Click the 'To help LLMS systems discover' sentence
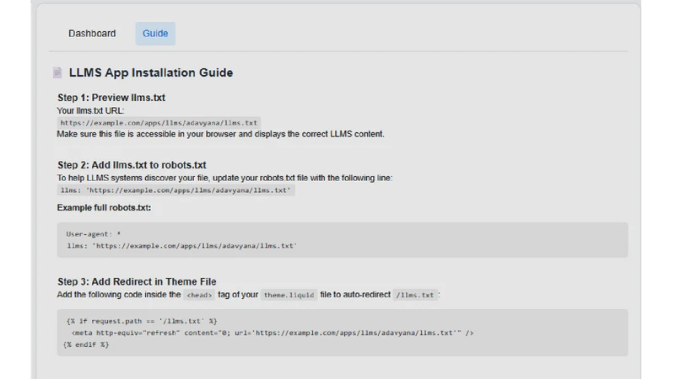The image size is (675, 379). click(224, 178)
